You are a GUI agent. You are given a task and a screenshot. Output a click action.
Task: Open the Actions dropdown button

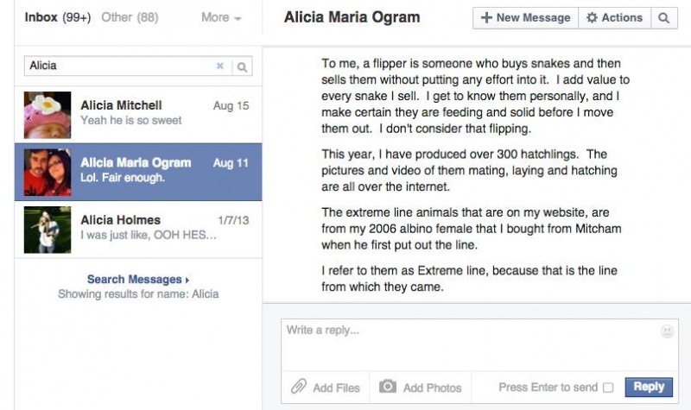tap(614, 18)
